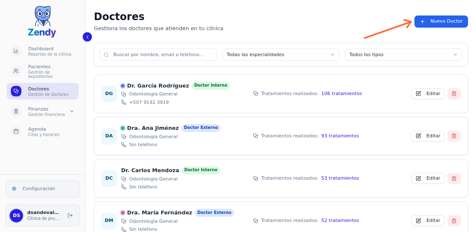Edit Dra. María Fernández
The height and width of the screenshot is (232, 476).
[428, 220]
